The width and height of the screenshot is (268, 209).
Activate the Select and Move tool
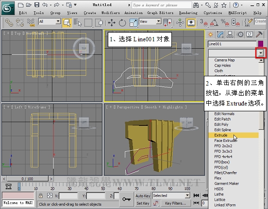pyautogui.click(x=112, y=22)
